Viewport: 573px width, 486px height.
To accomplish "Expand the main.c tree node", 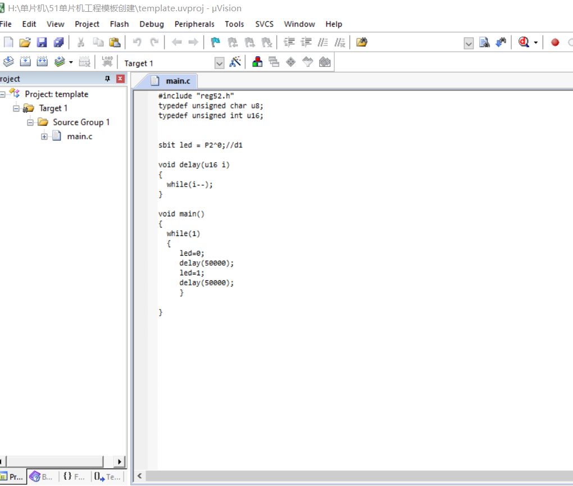I will 44,136.
